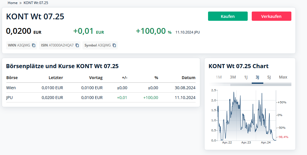Click the KONT Wt 07.25 breadcrumb item
The width and height of the screenshot is (307, 155).
pyautogui.click(x=36, y=3)
